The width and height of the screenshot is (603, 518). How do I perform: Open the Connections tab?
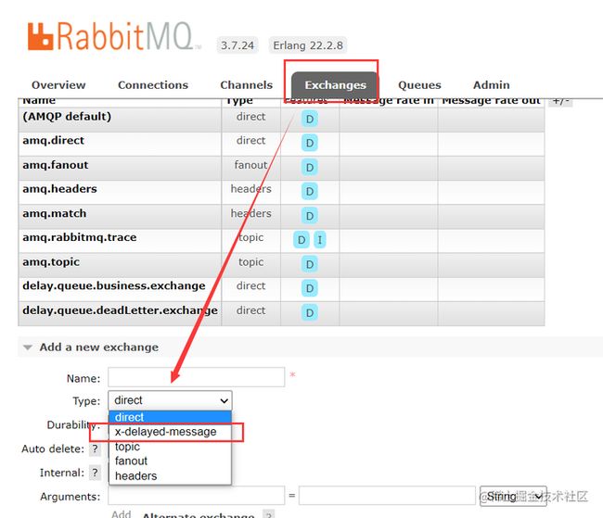point(153,85)
